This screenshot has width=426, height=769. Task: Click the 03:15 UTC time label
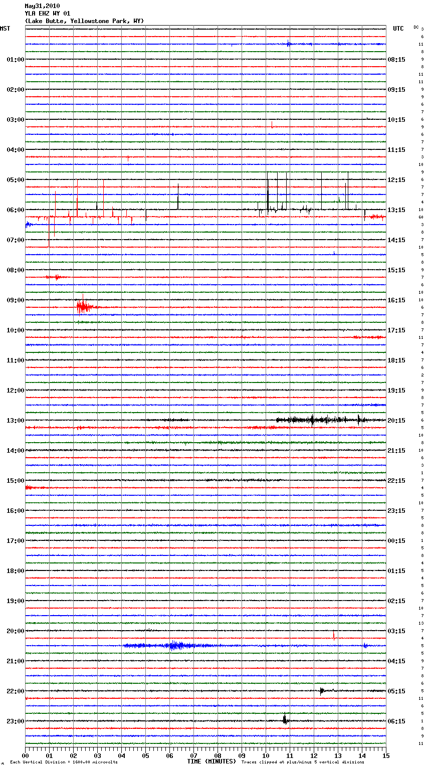tap(396, 631)
